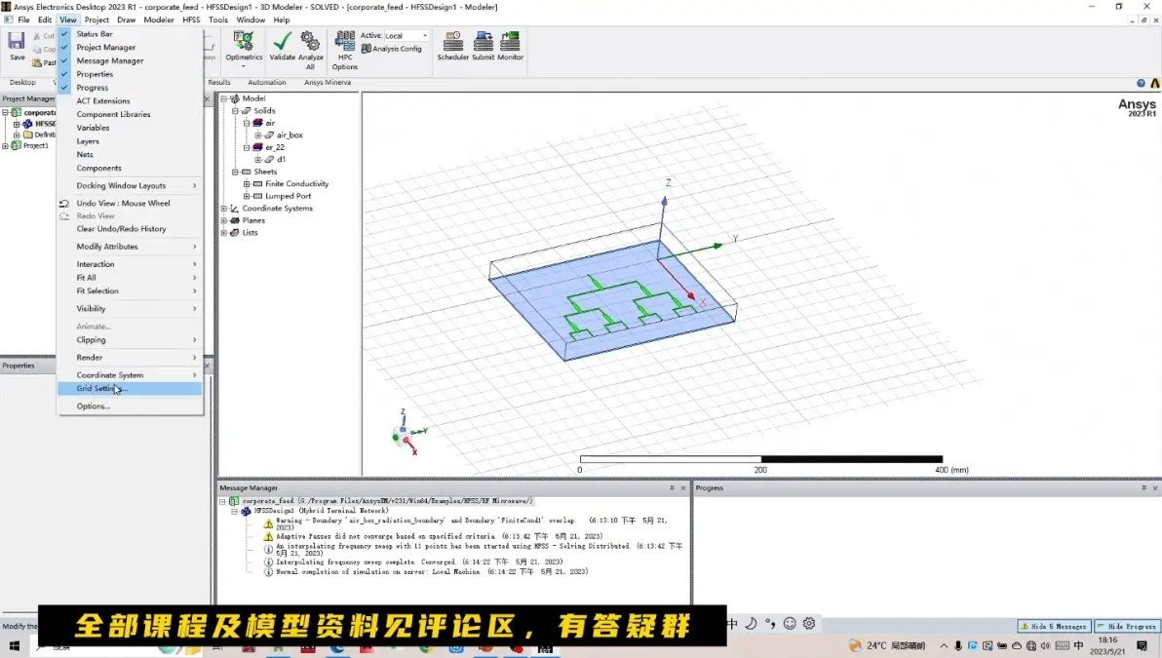This screenshot has height=658, width=1162.
Task: Toggle the Layers window
Action: click(x=130, y=140)
